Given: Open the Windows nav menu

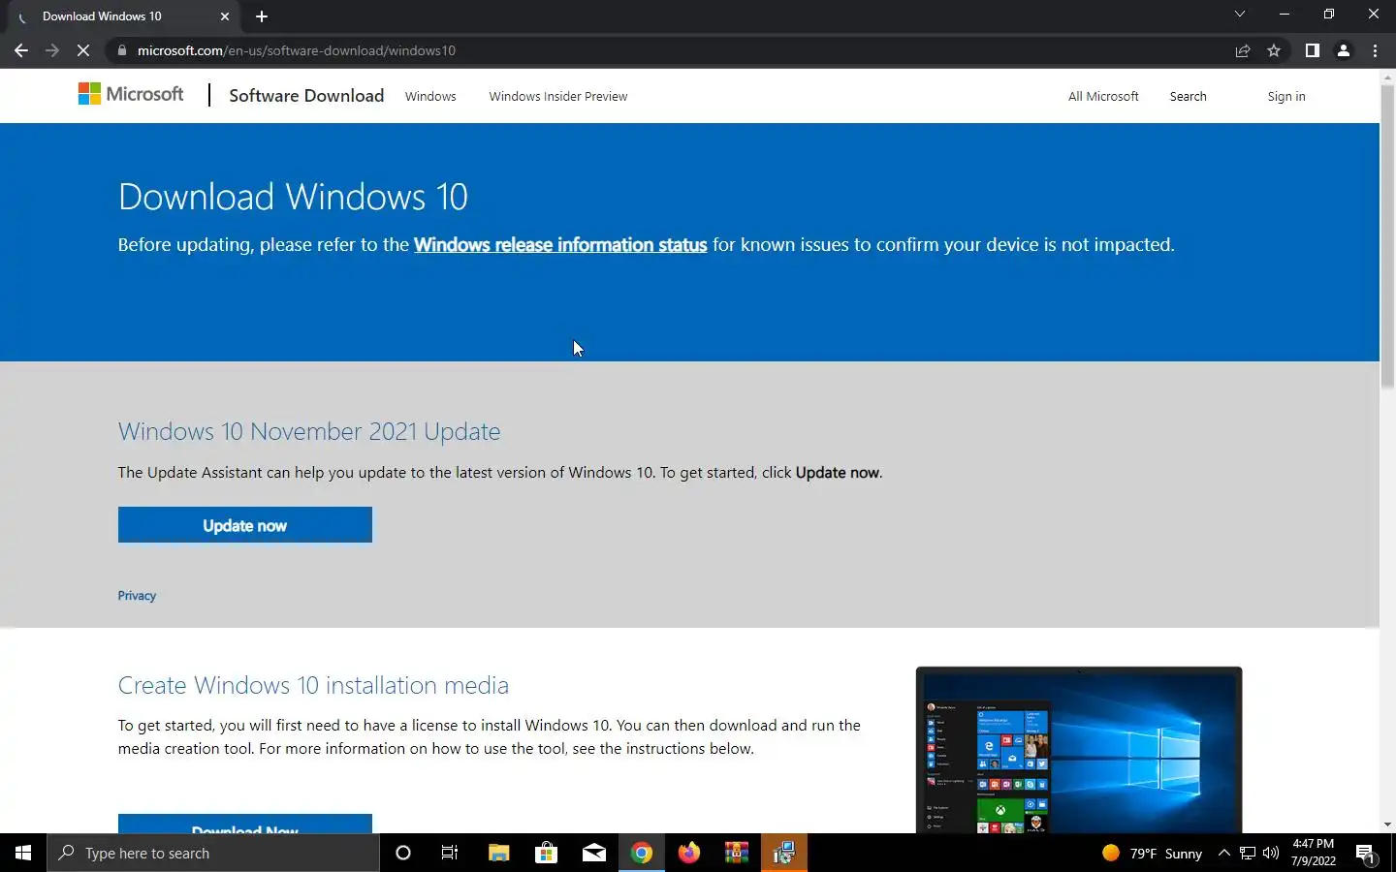Looking at the screenshot, I should [x=430, y=96].
